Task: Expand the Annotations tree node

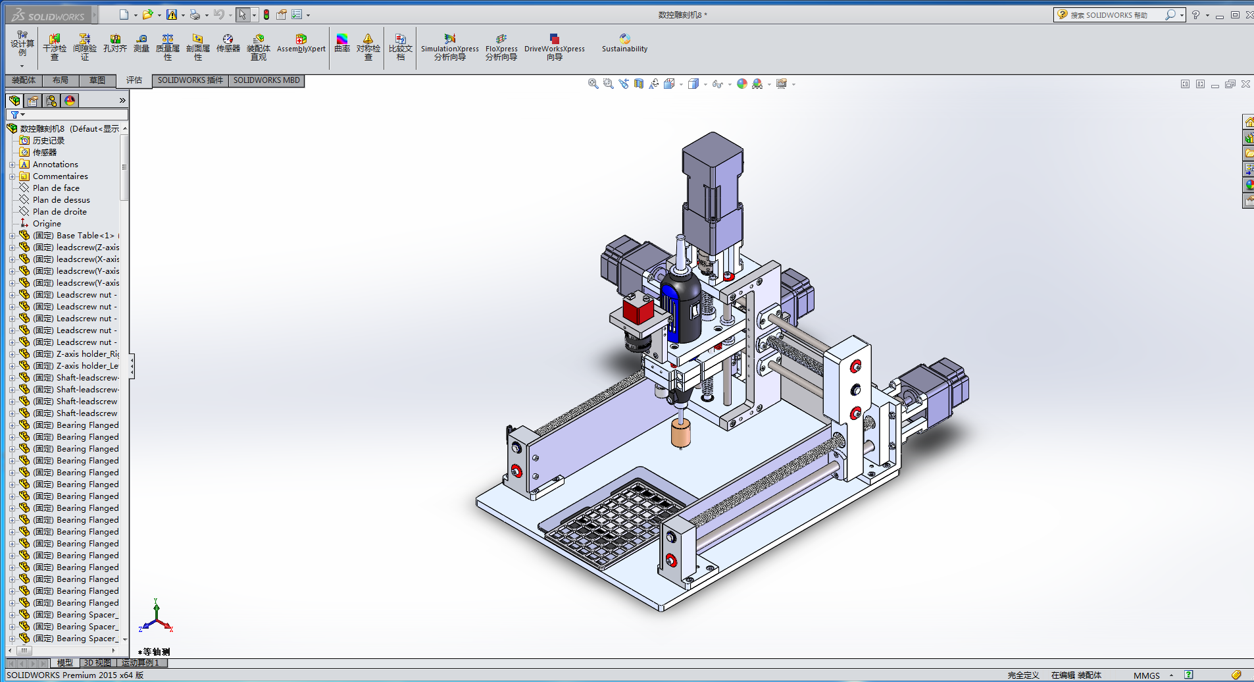Action: [12, 165]
